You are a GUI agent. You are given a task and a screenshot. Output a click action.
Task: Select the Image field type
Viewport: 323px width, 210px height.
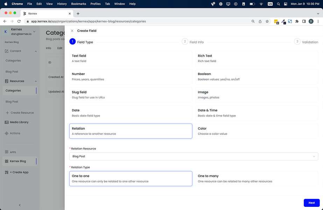click(x=257, y=94)
